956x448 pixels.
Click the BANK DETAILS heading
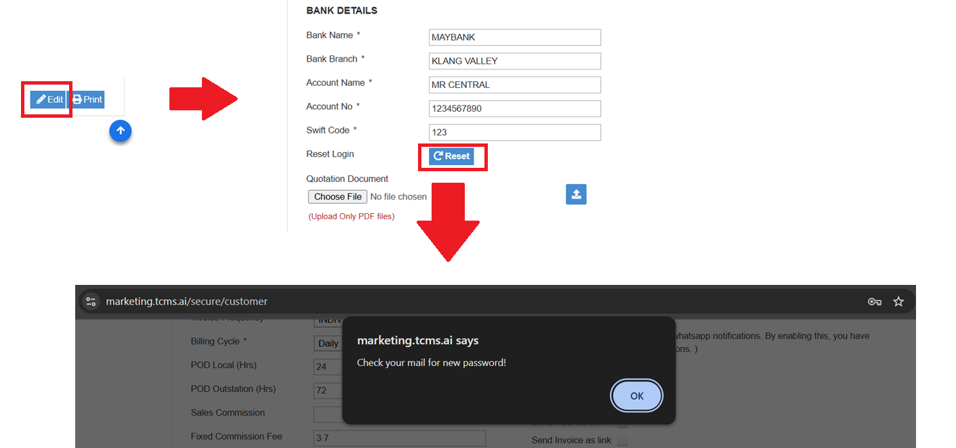341,11
